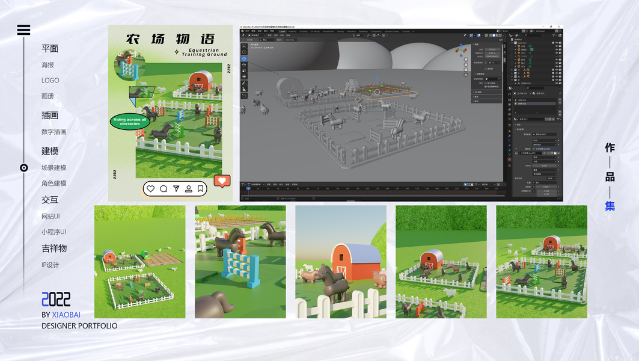
Task: Open the Material properties tab icon
Action: 509,159
